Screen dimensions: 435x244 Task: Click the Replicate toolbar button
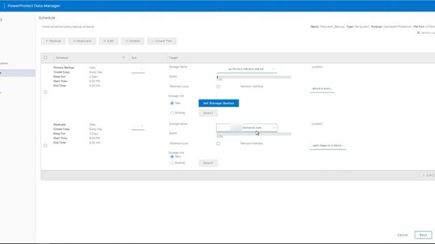(82, 41)
